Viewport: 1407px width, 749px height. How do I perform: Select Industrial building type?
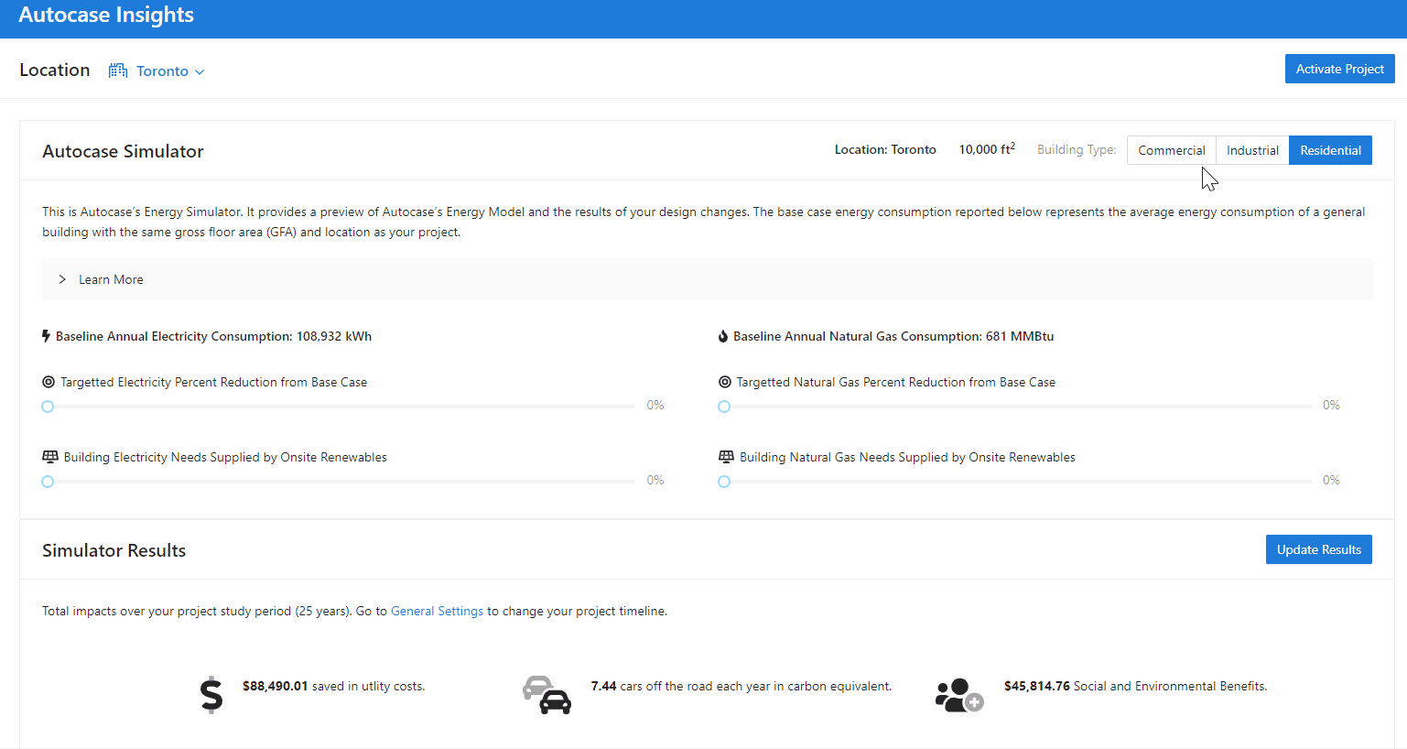(1252, 150)
